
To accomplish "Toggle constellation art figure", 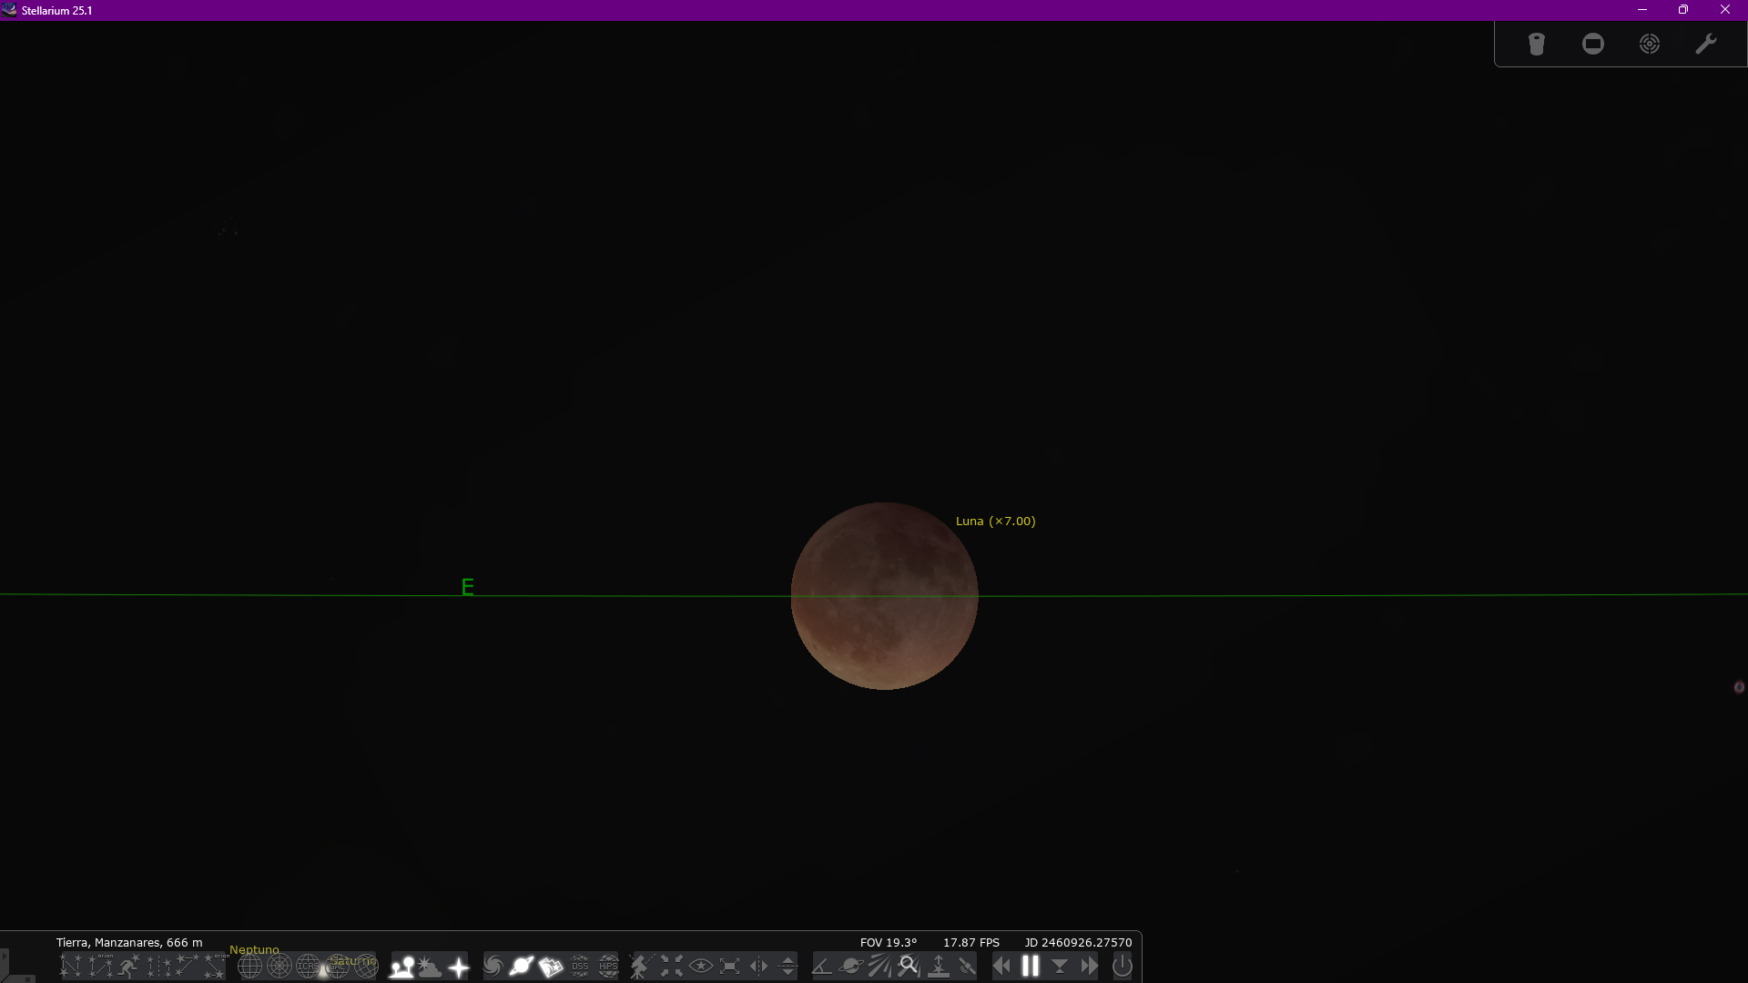I will (x=129, y=967).
